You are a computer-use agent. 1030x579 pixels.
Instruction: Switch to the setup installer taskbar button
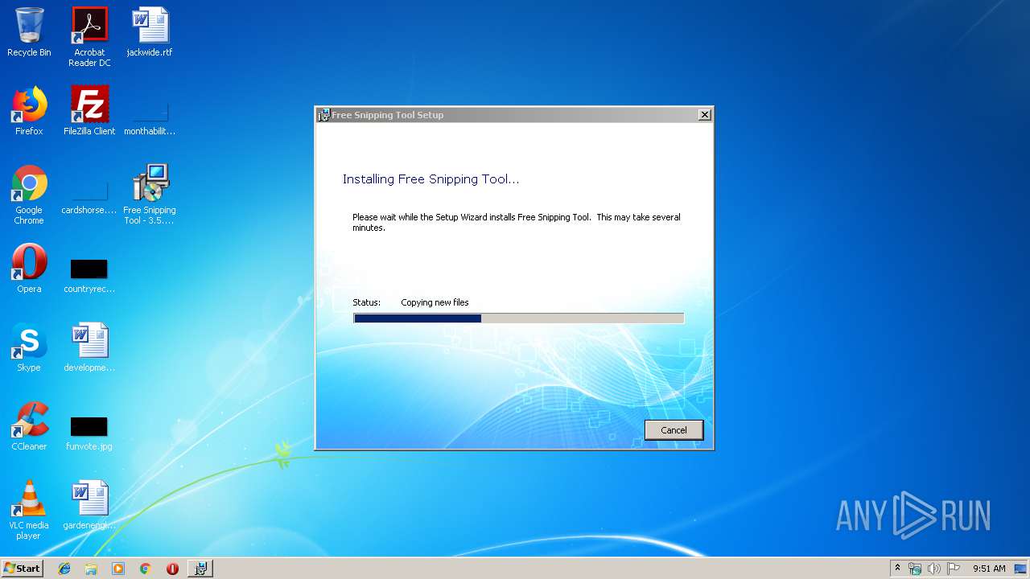click(200, 569)
